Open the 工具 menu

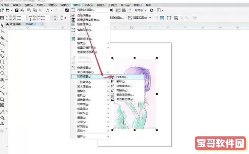pos(112,5)
